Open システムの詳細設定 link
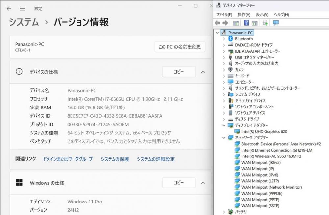The width and height of the screenshot is (329, 215). (x=156, y=159)
